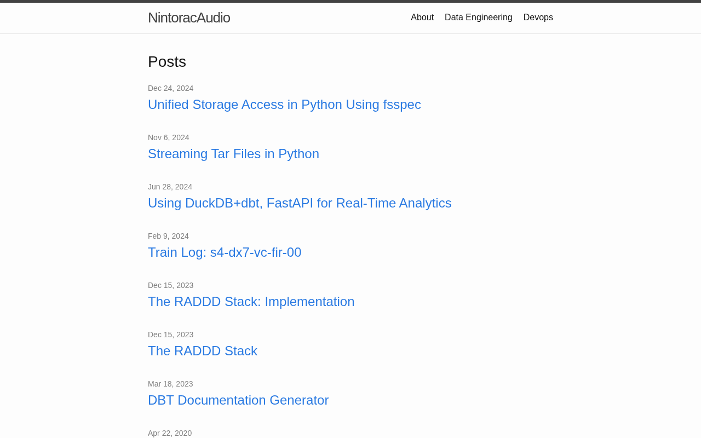Click the Posts heading

[x=167, y=62]
